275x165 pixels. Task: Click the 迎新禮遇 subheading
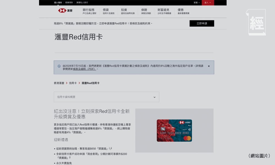61,140
